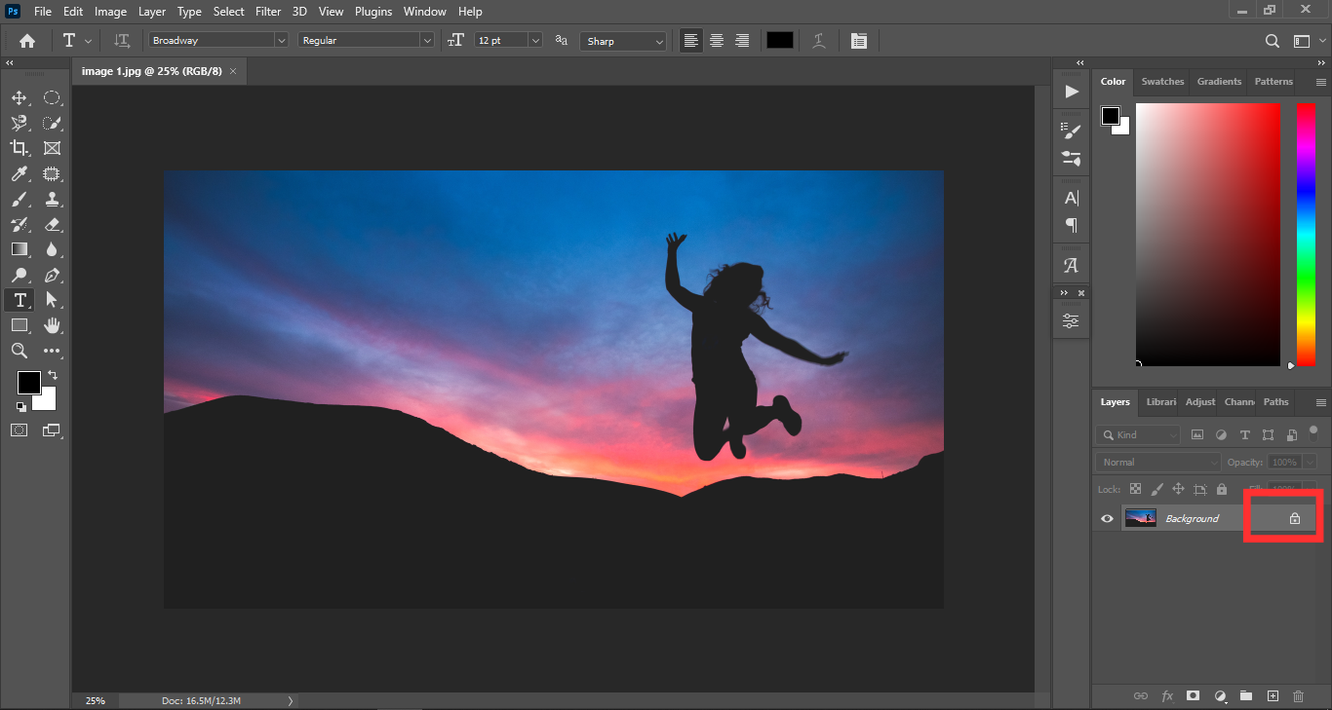
Task: Select the Eyedropper tool
Action: [x=19, y=173]
